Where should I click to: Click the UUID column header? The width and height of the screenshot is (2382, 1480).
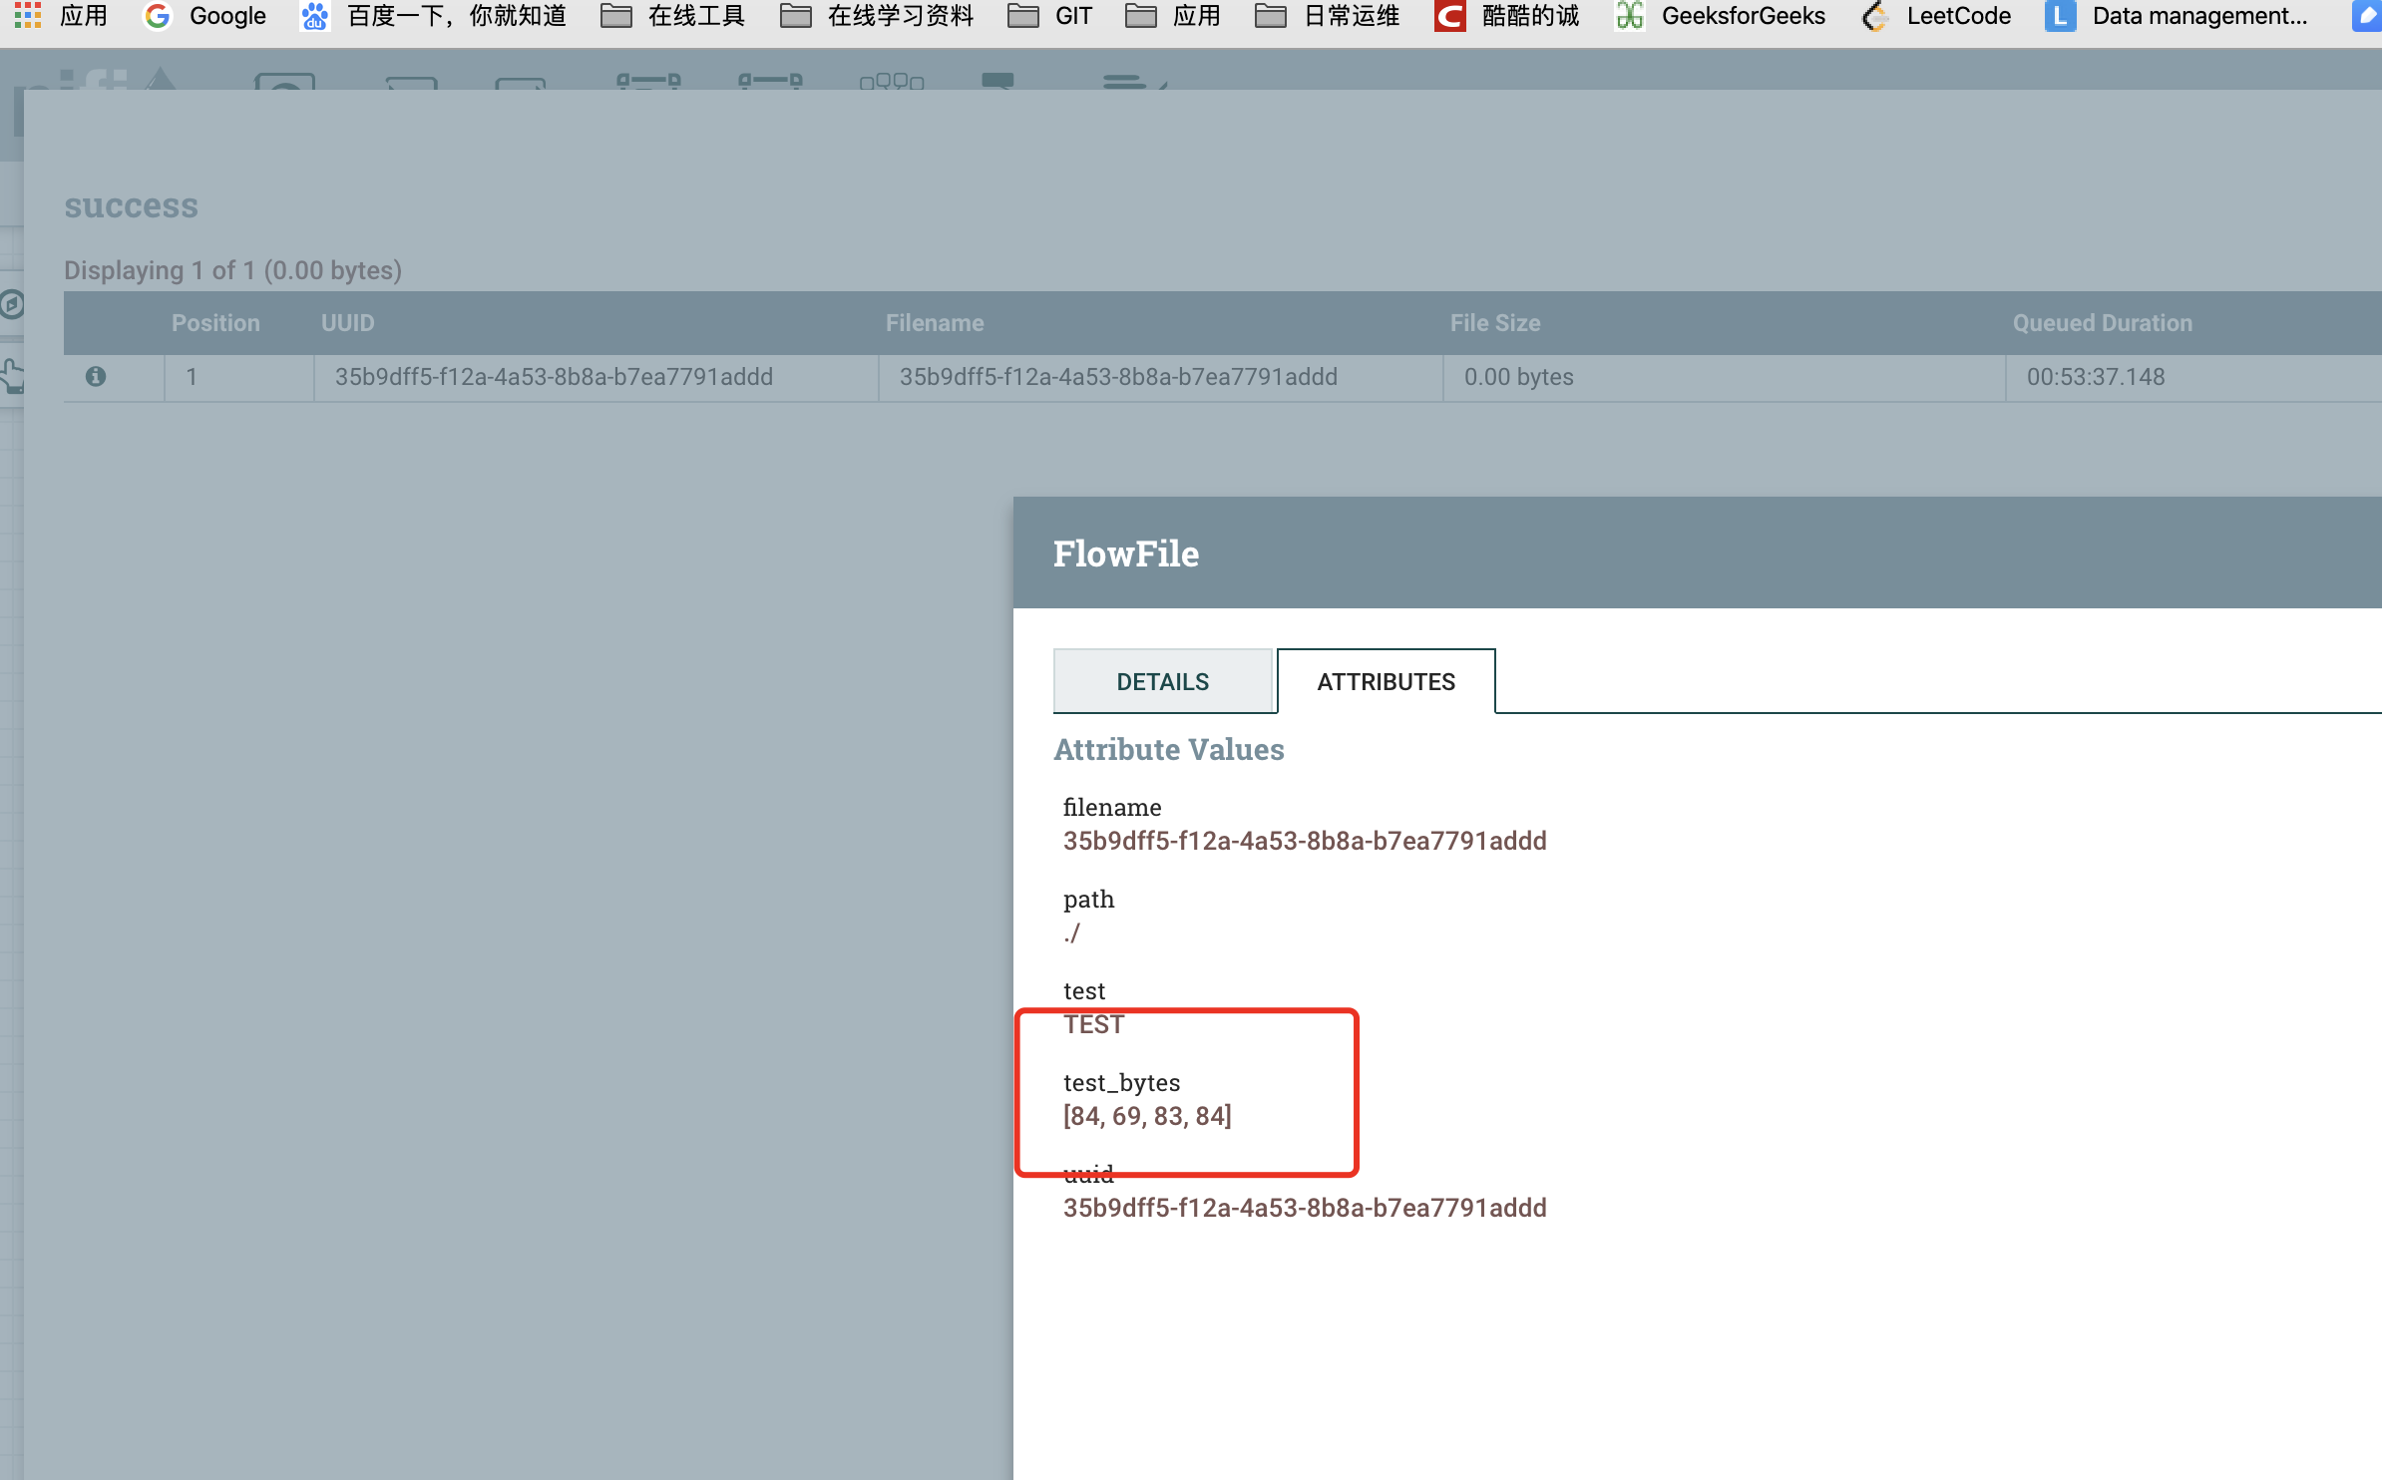point(347,323)
